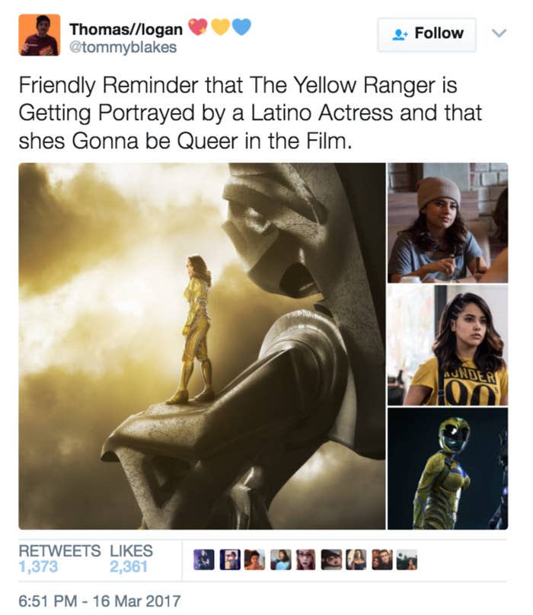Open the liker avatar showing two people together
Screen dimensions: 533x615
pyautogui.click(x=382, y=559)
